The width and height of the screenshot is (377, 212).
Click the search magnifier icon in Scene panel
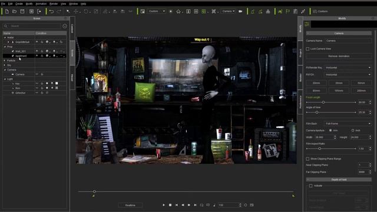[x=6, y=26]
